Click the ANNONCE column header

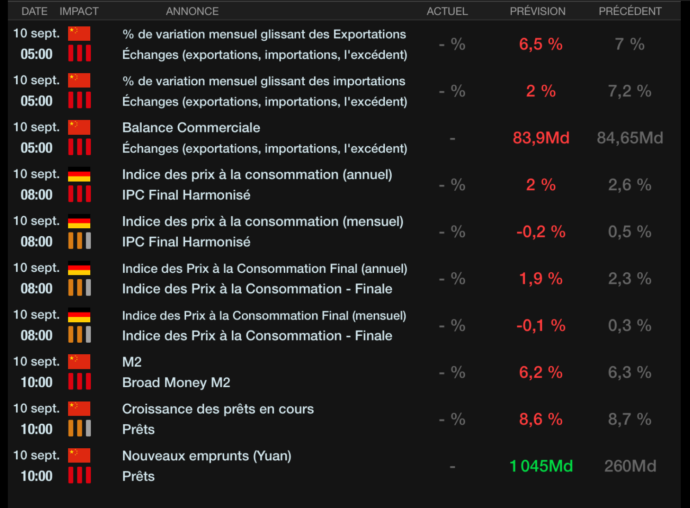pos(192,11)
